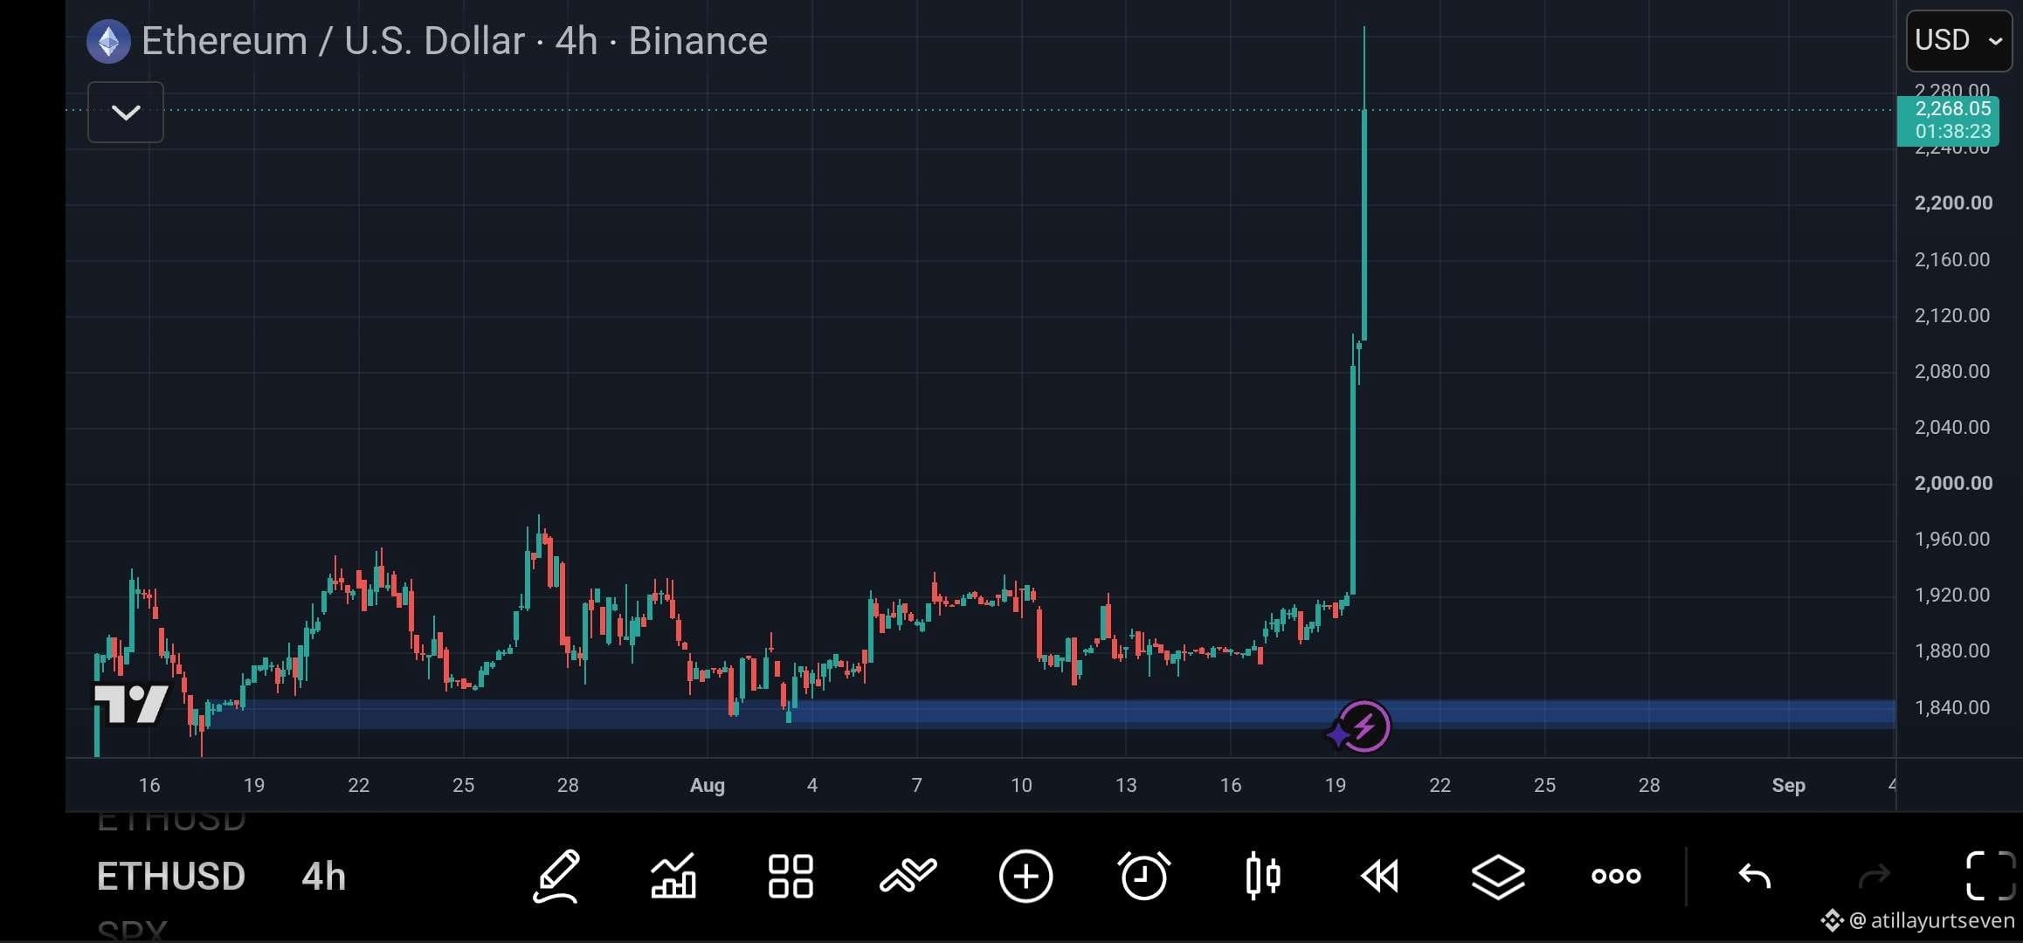Open the drawing tools pencil icon

(x=556, y=876)
